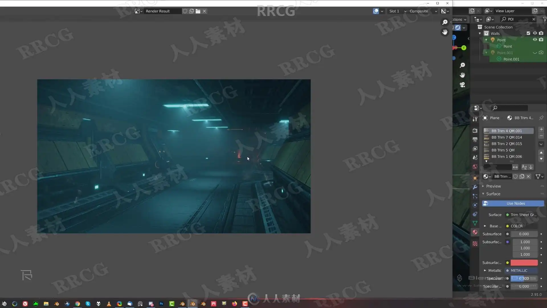Toggle render camera icon for Point.001
Screen dimensions: 547x308
[x=541, y=52]
